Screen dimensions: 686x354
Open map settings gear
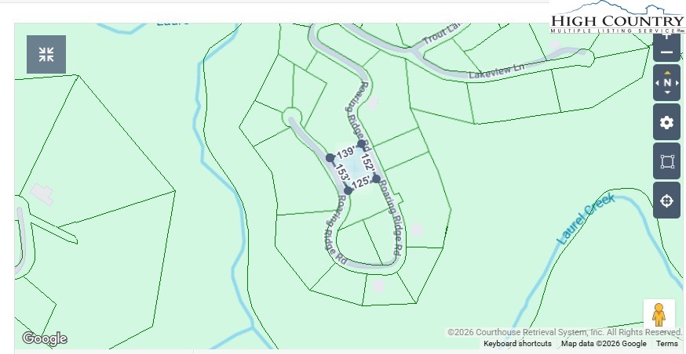(666, 122)
